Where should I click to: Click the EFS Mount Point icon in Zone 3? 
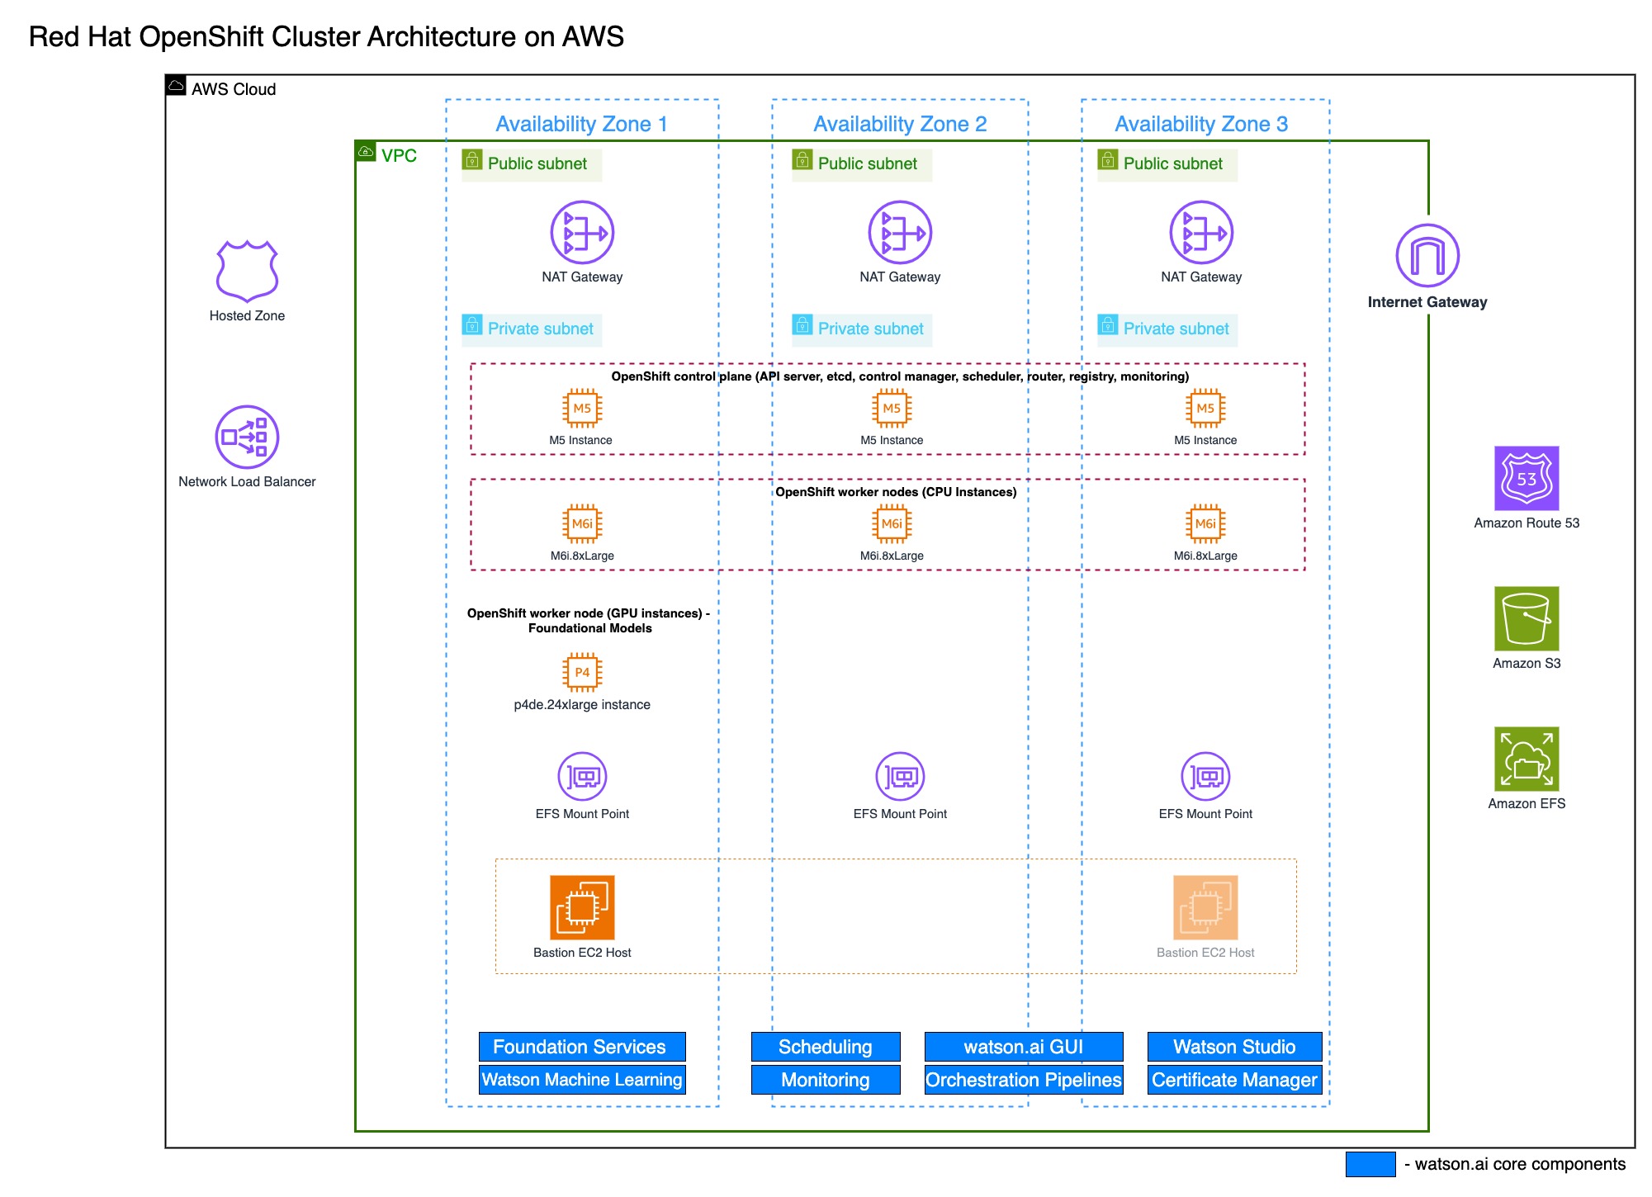click(1205, 776)
